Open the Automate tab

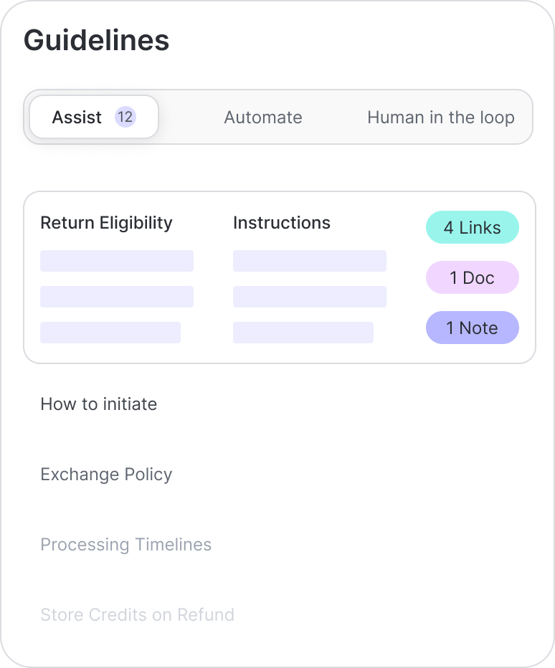(262, 117)
